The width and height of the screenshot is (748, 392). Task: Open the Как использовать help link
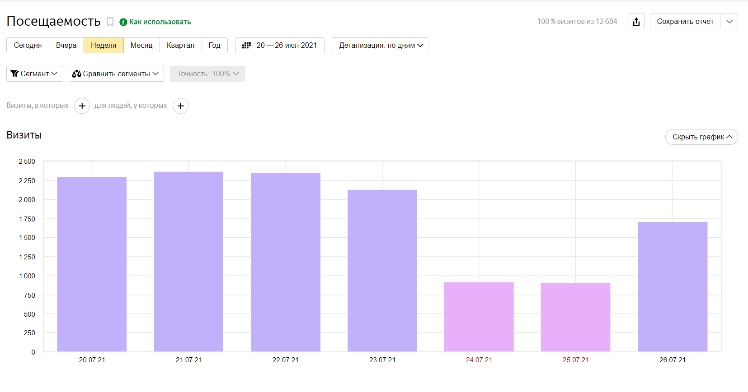160,22
